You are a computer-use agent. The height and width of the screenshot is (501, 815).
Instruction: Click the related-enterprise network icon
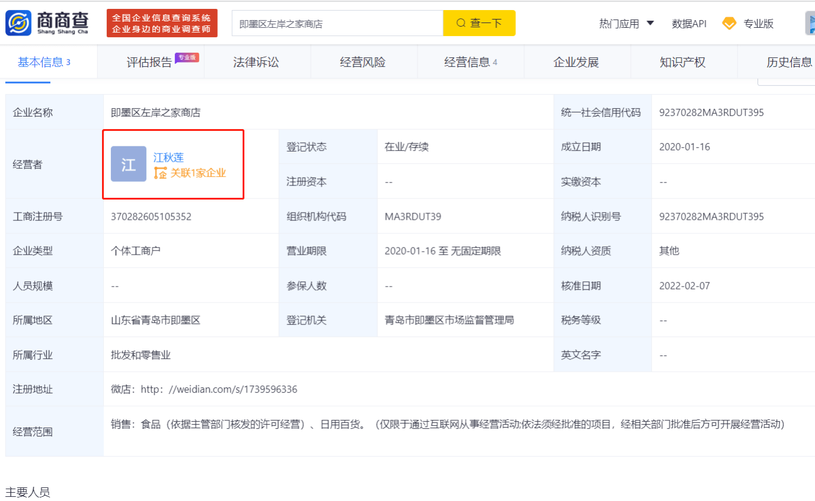pyautogui.click(x=160, y=174)
